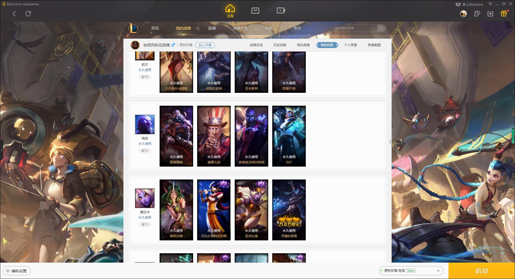Refresh the page with reload icon
Screen dimensions: 515x279
28,14
